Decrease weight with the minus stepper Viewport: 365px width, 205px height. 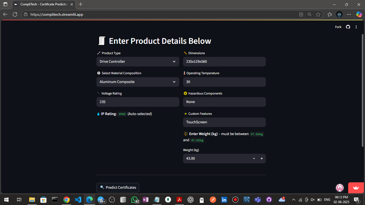point(254,159)
